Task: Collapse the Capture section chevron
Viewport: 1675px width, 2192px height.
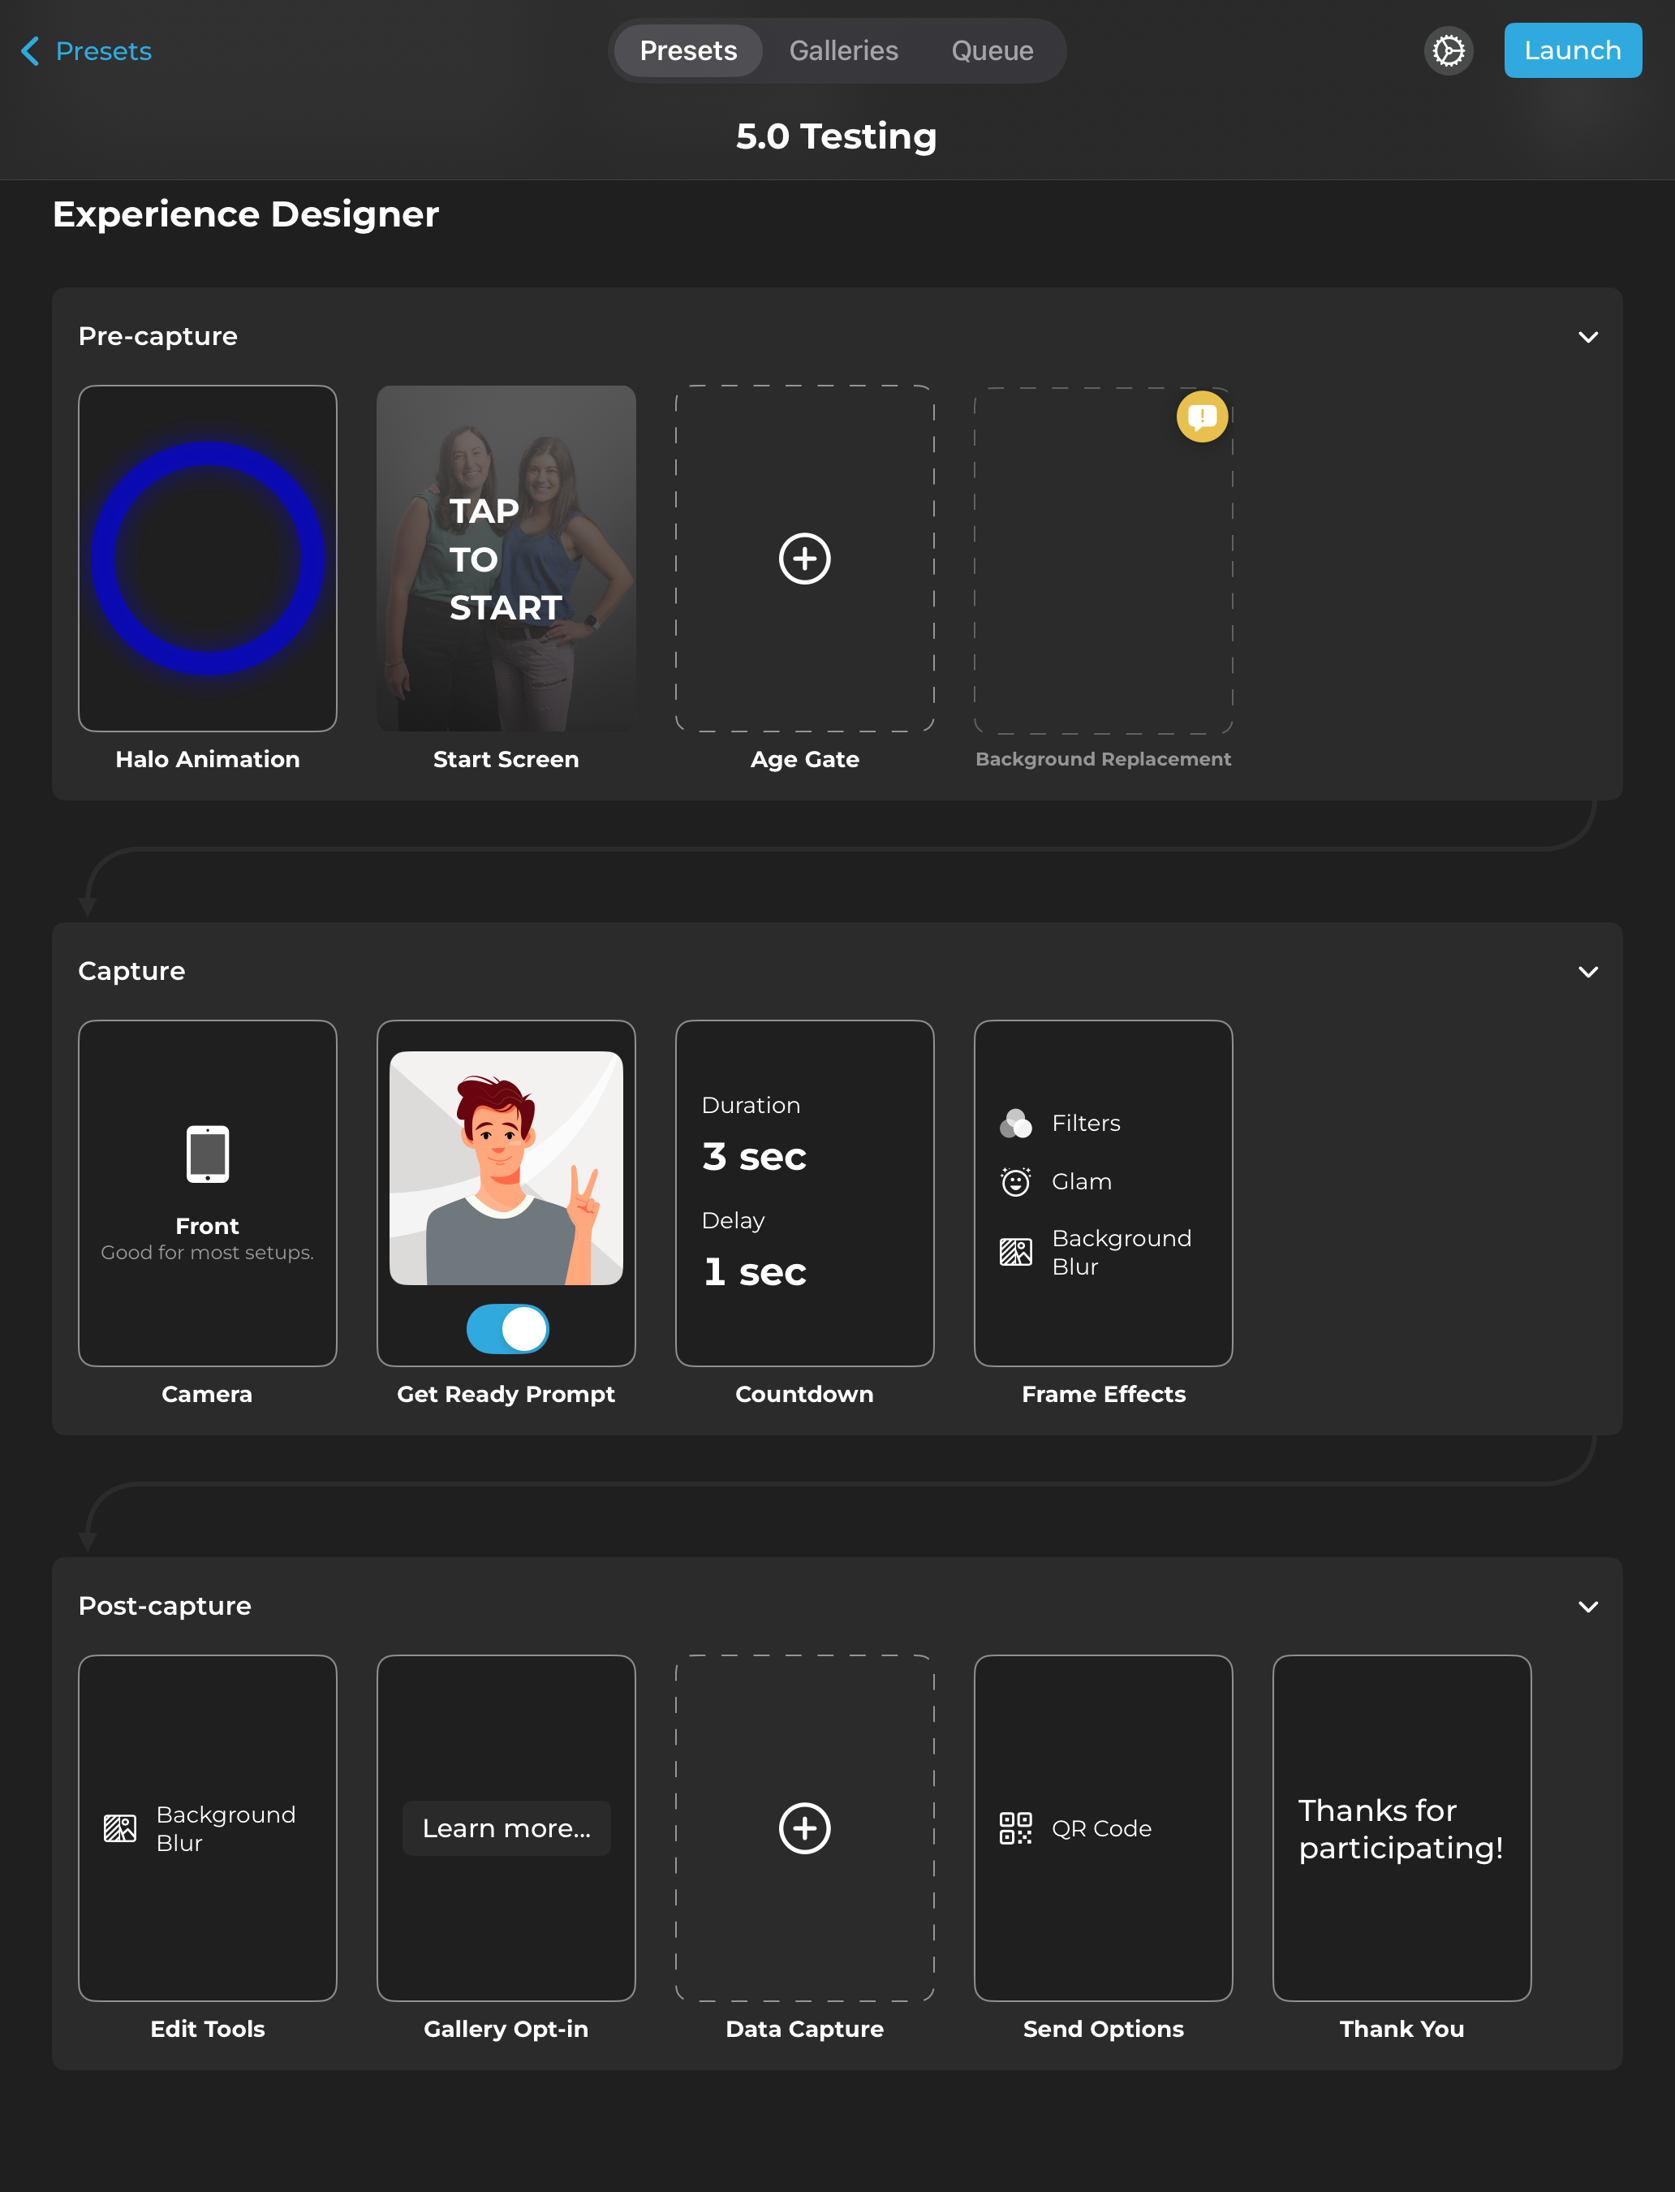Action: [1587, 971]
